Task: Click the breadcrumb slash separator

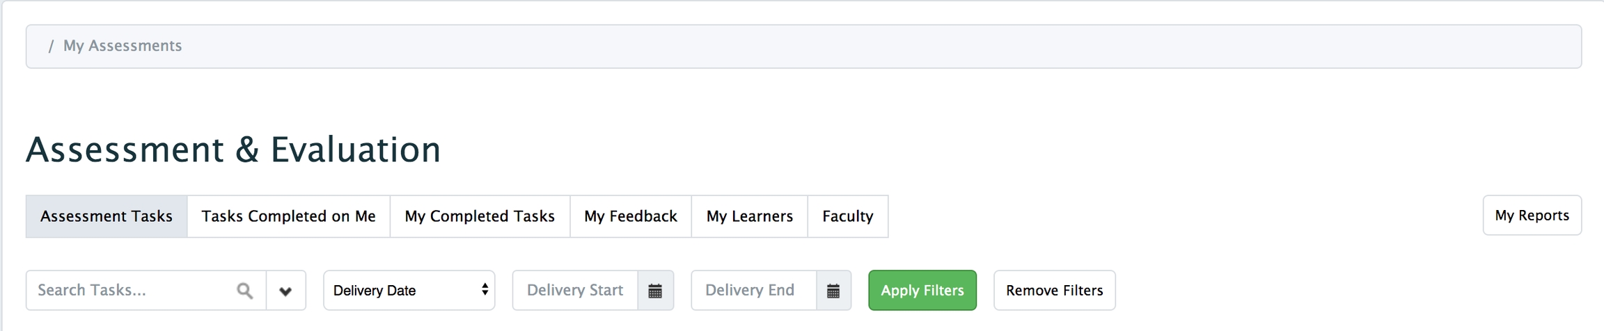Action: pyautogui.click(x=51, y=46)
